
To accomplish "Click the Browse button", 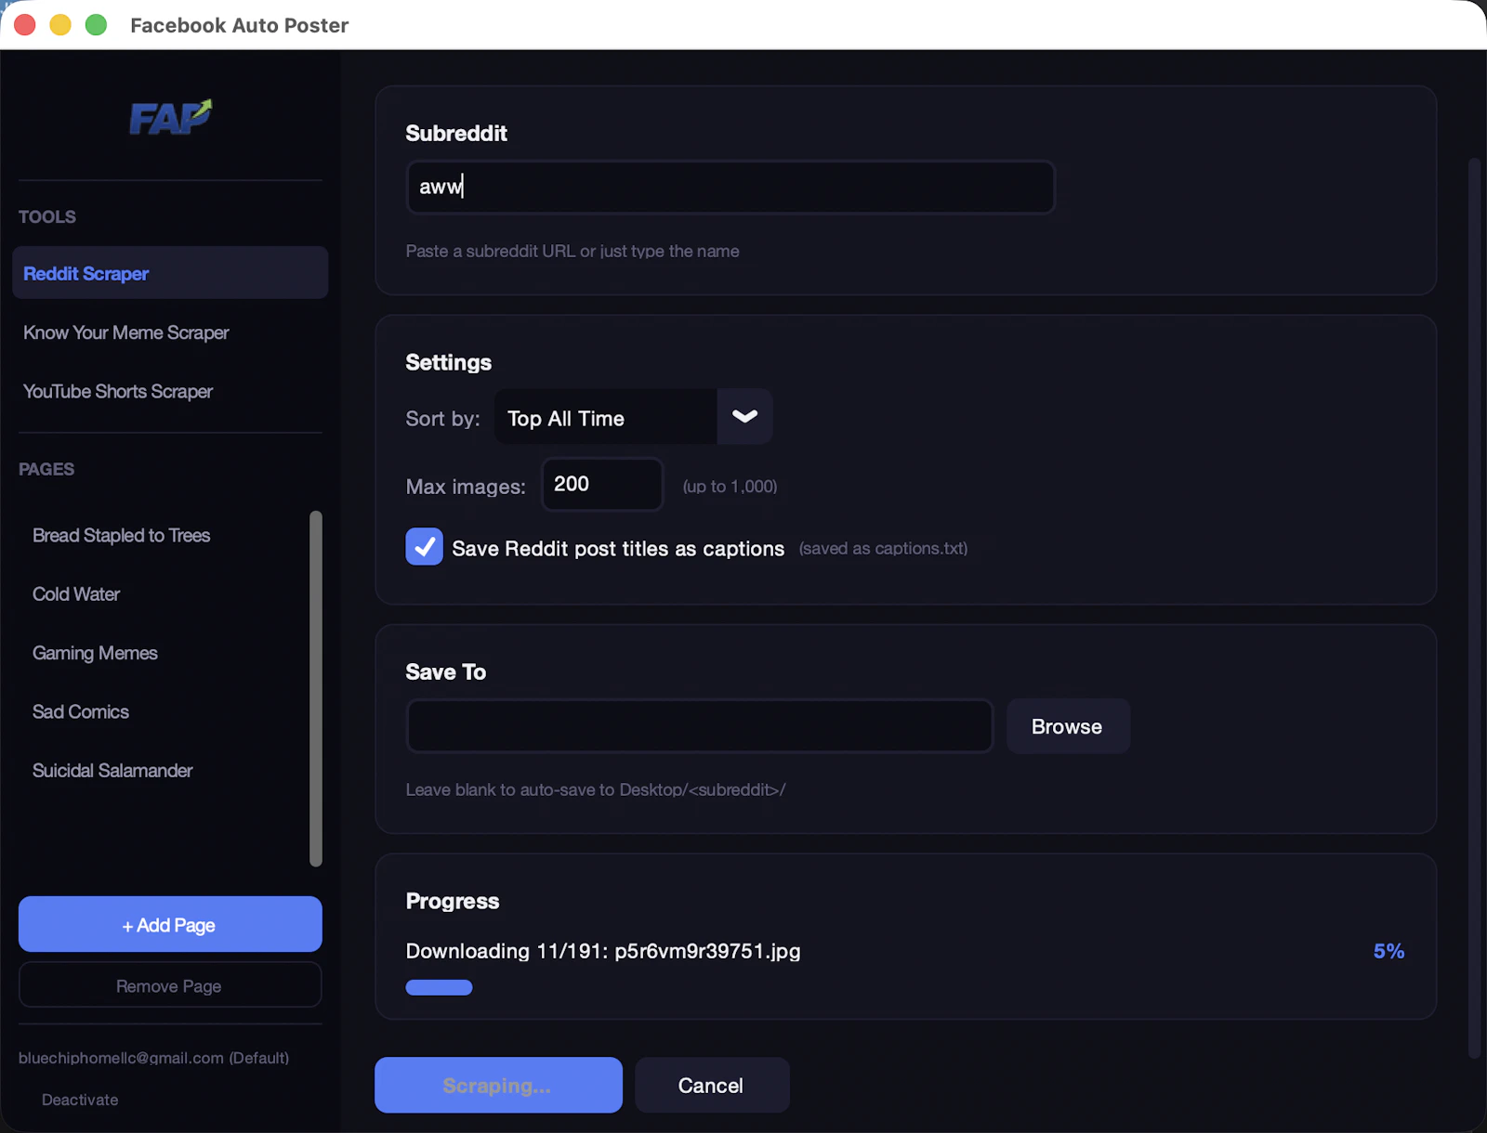I will pos(1068,726).
